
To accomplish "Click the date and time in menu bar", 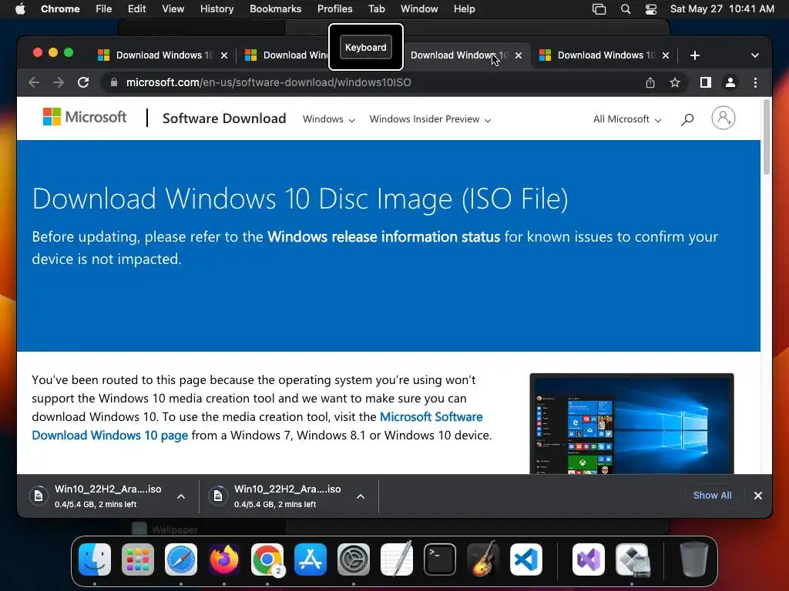I will [x=722, y=9].
